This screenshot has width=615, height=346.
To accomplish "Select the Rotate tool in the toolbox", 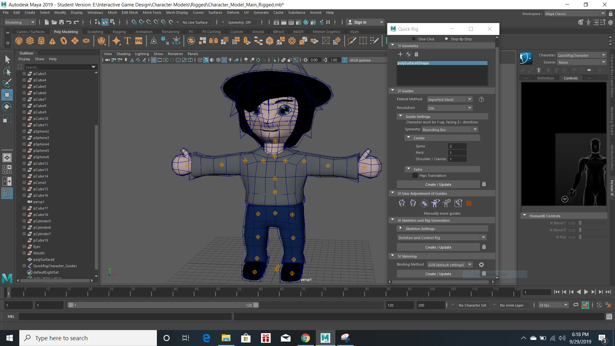I will pos(7,107).
